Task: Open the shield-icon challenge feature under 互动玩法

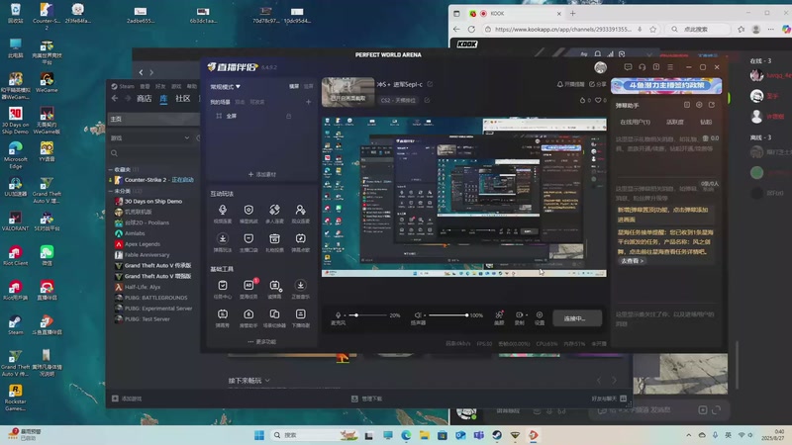Action: click(x=248, y=210)
